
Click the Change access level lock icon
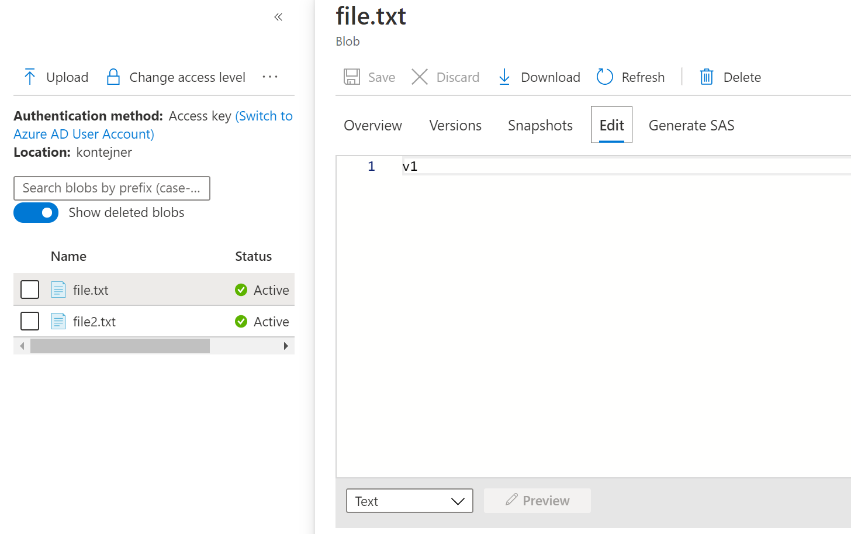click(x=113, y=77)
